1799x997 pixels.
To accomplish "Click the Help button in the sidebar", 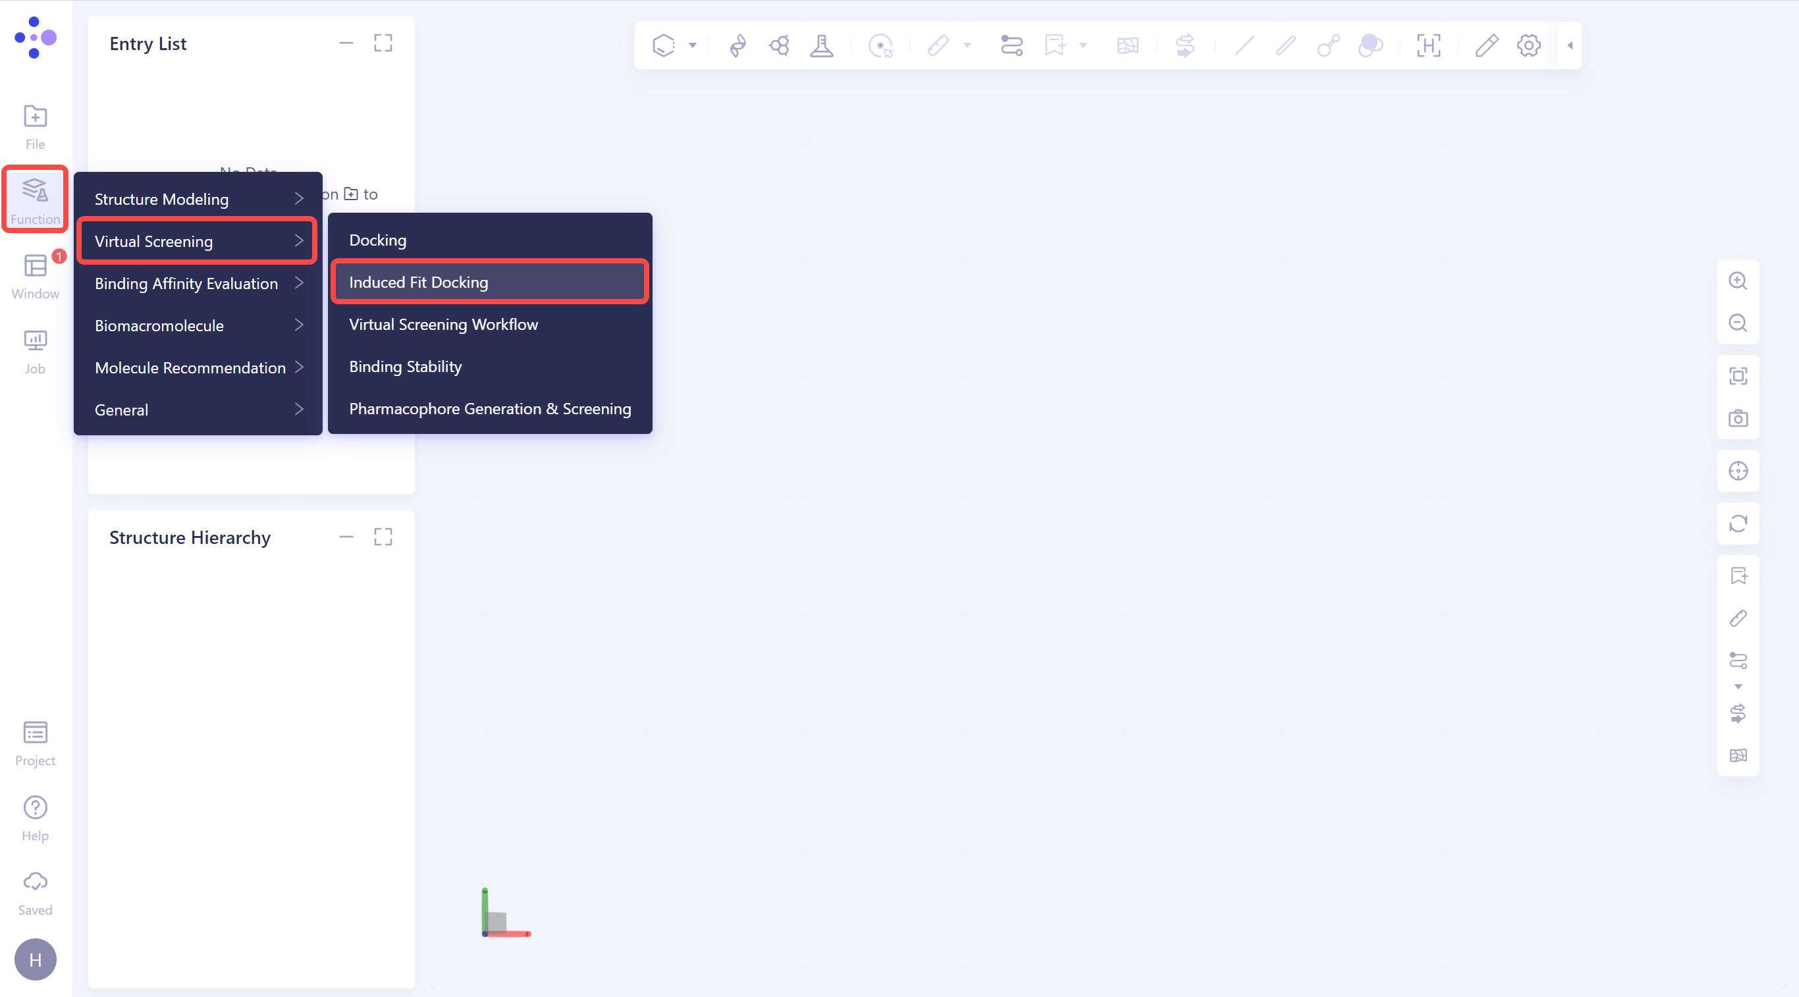I will click(x=34, y=817).
